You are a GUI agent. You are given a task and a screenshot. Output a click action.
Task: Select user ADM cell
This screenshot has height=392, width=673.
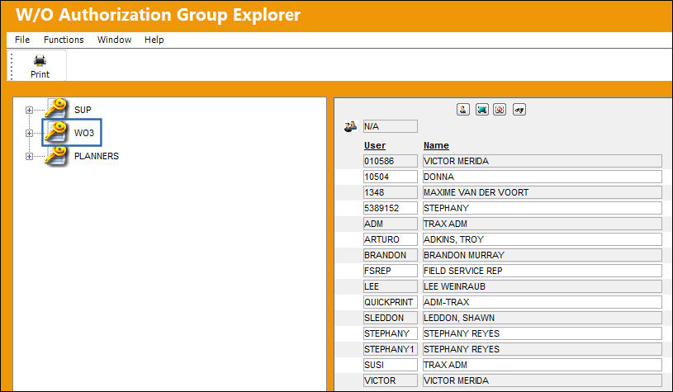click(x=390, y=224)
